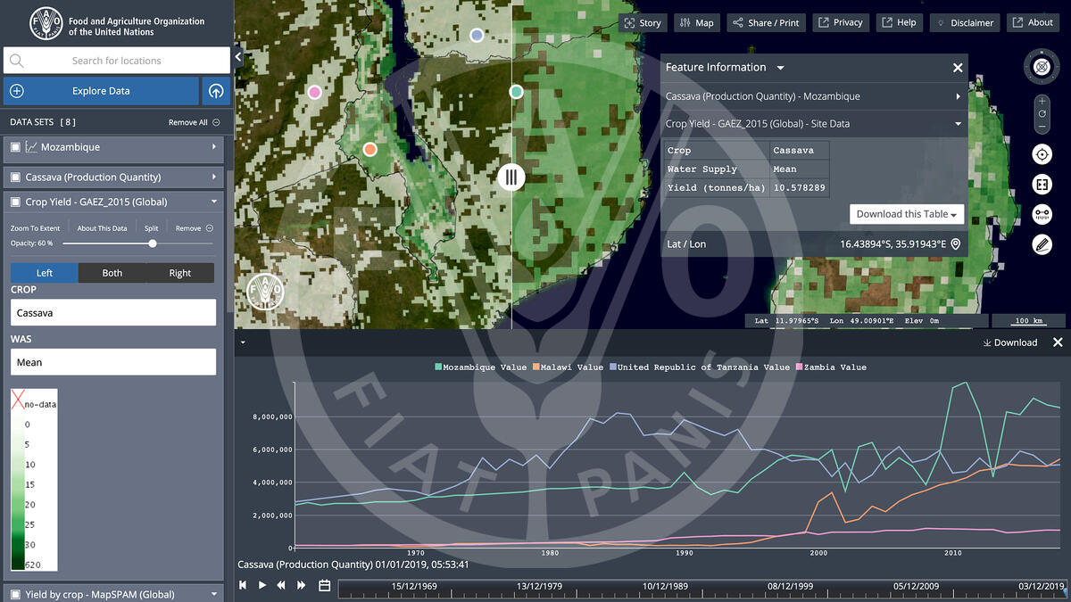Open the About page

(x=1034, y=22)
